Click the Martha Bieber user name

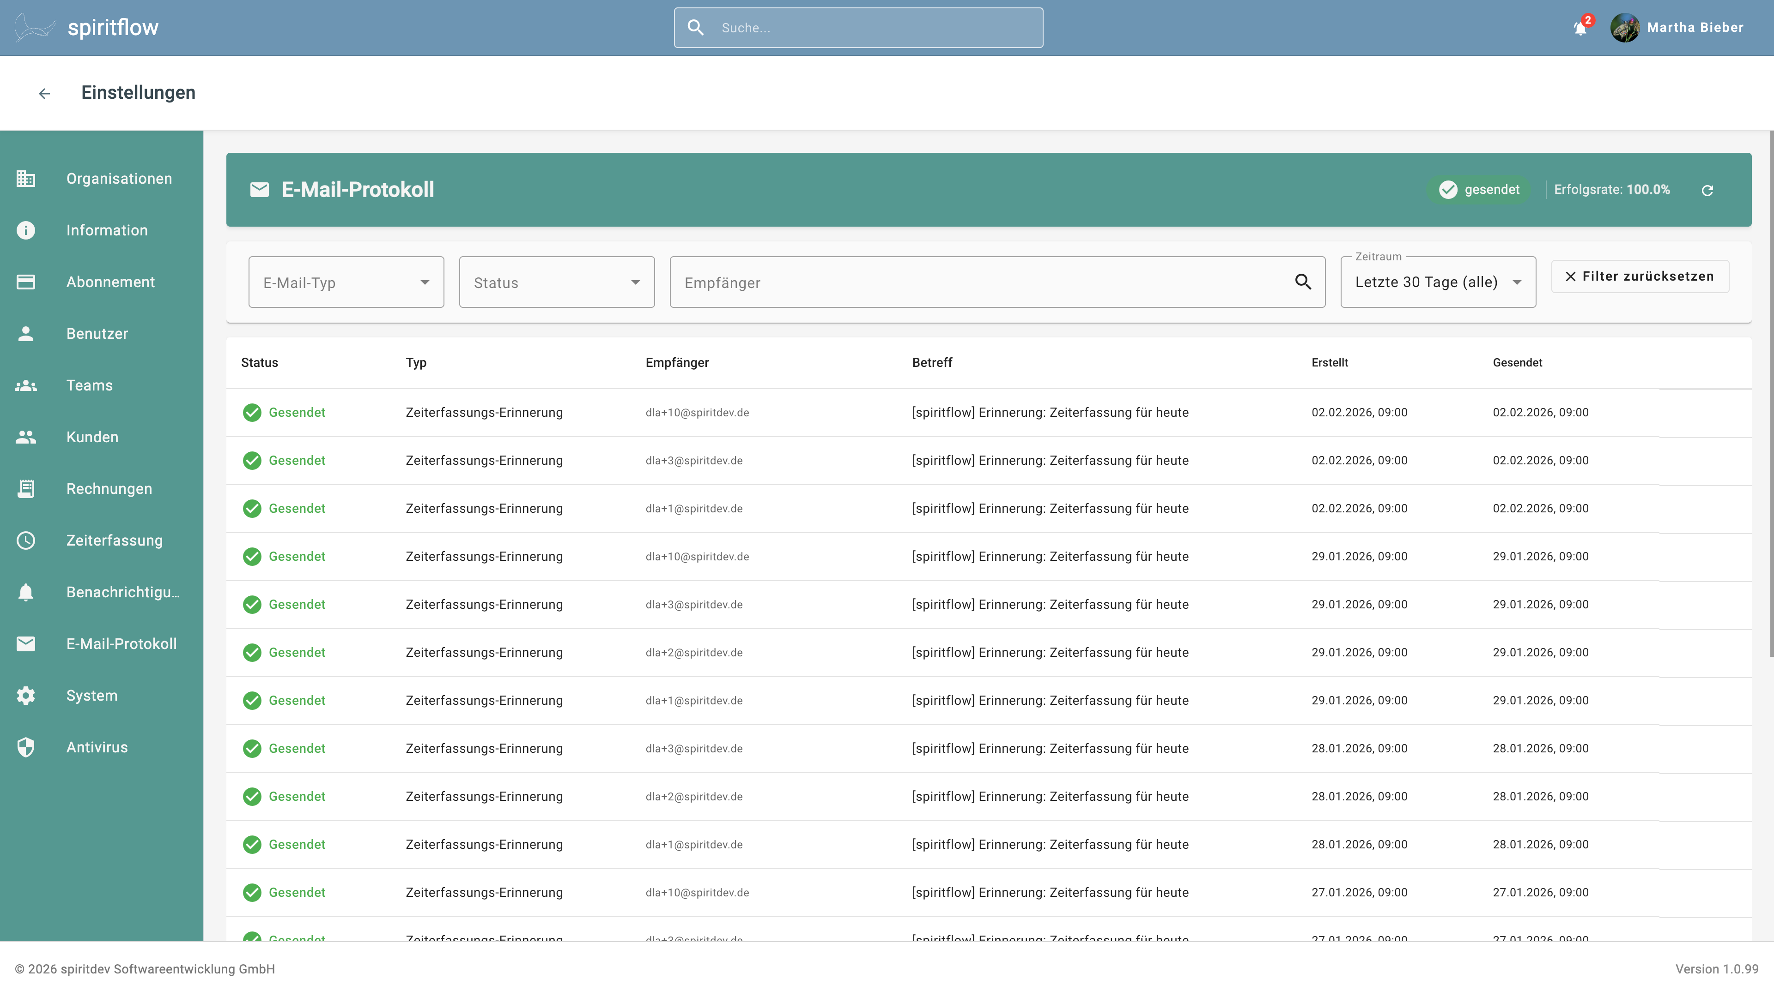point(1695,28)
